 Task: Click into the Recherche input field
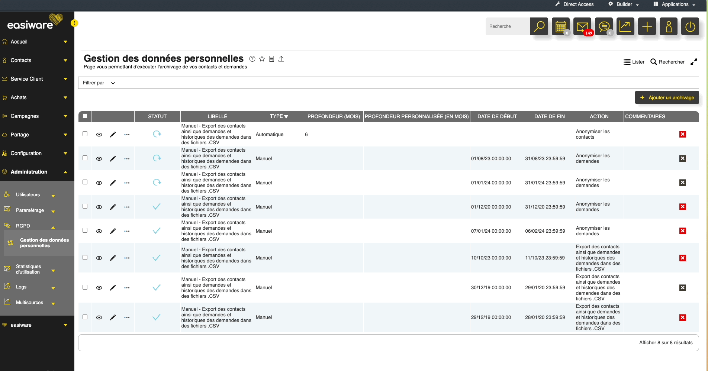(x=508, y=26)
